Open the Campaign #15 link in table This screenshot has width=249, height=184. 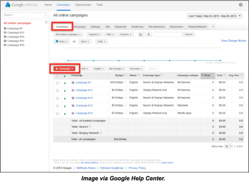84,106
